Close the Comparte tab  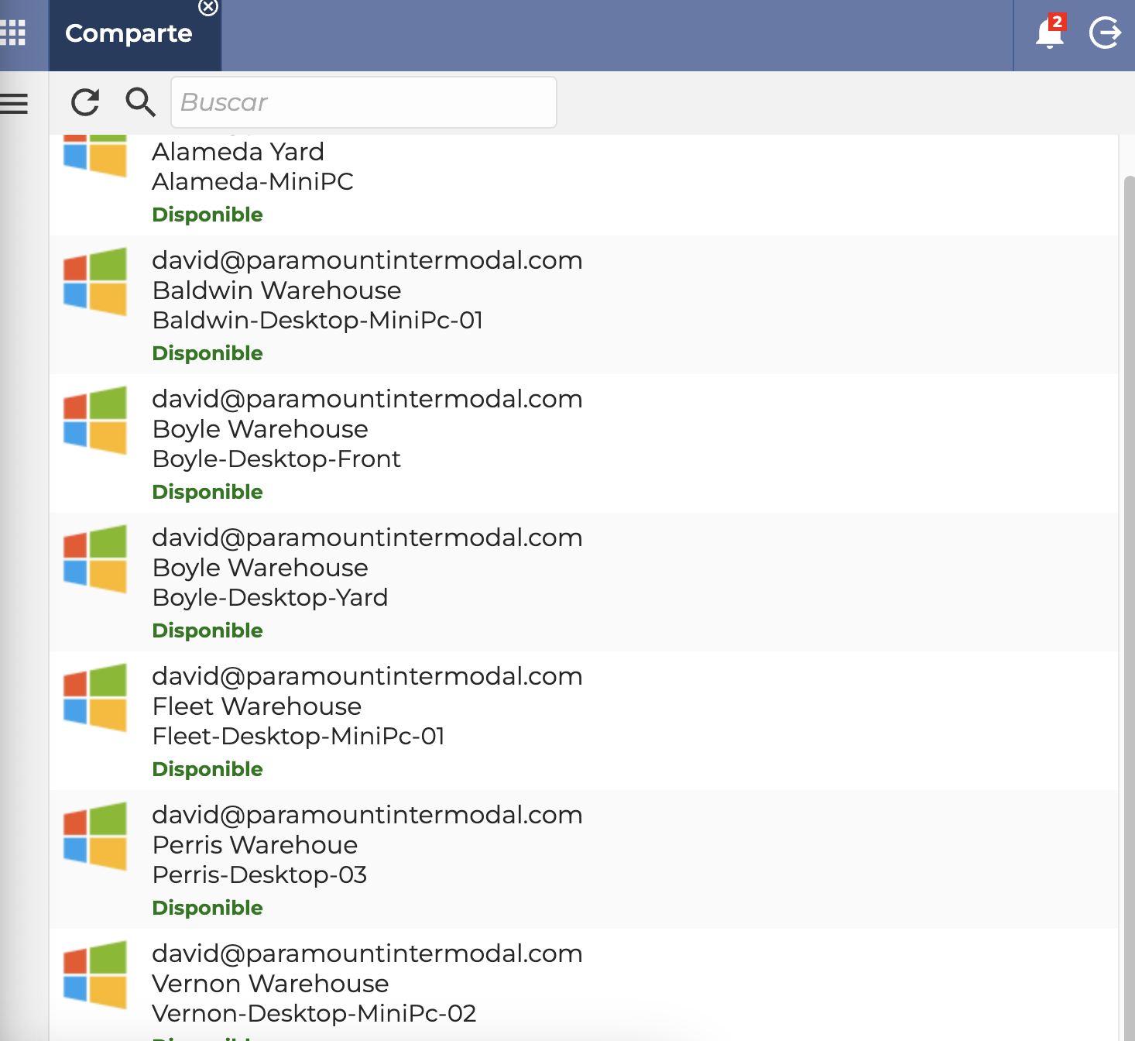click(208, 7)
